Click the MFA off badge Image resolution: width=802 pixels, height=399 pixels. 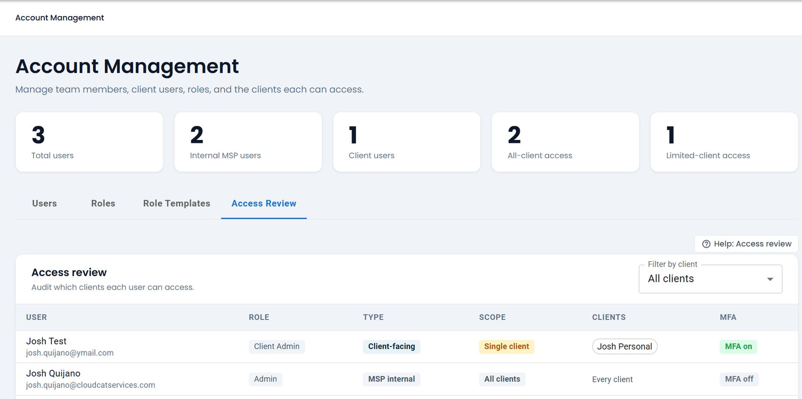tap(739, 379)
